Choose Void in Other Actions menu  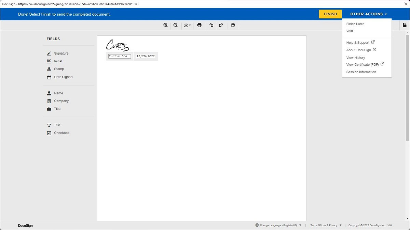point(350,31)
